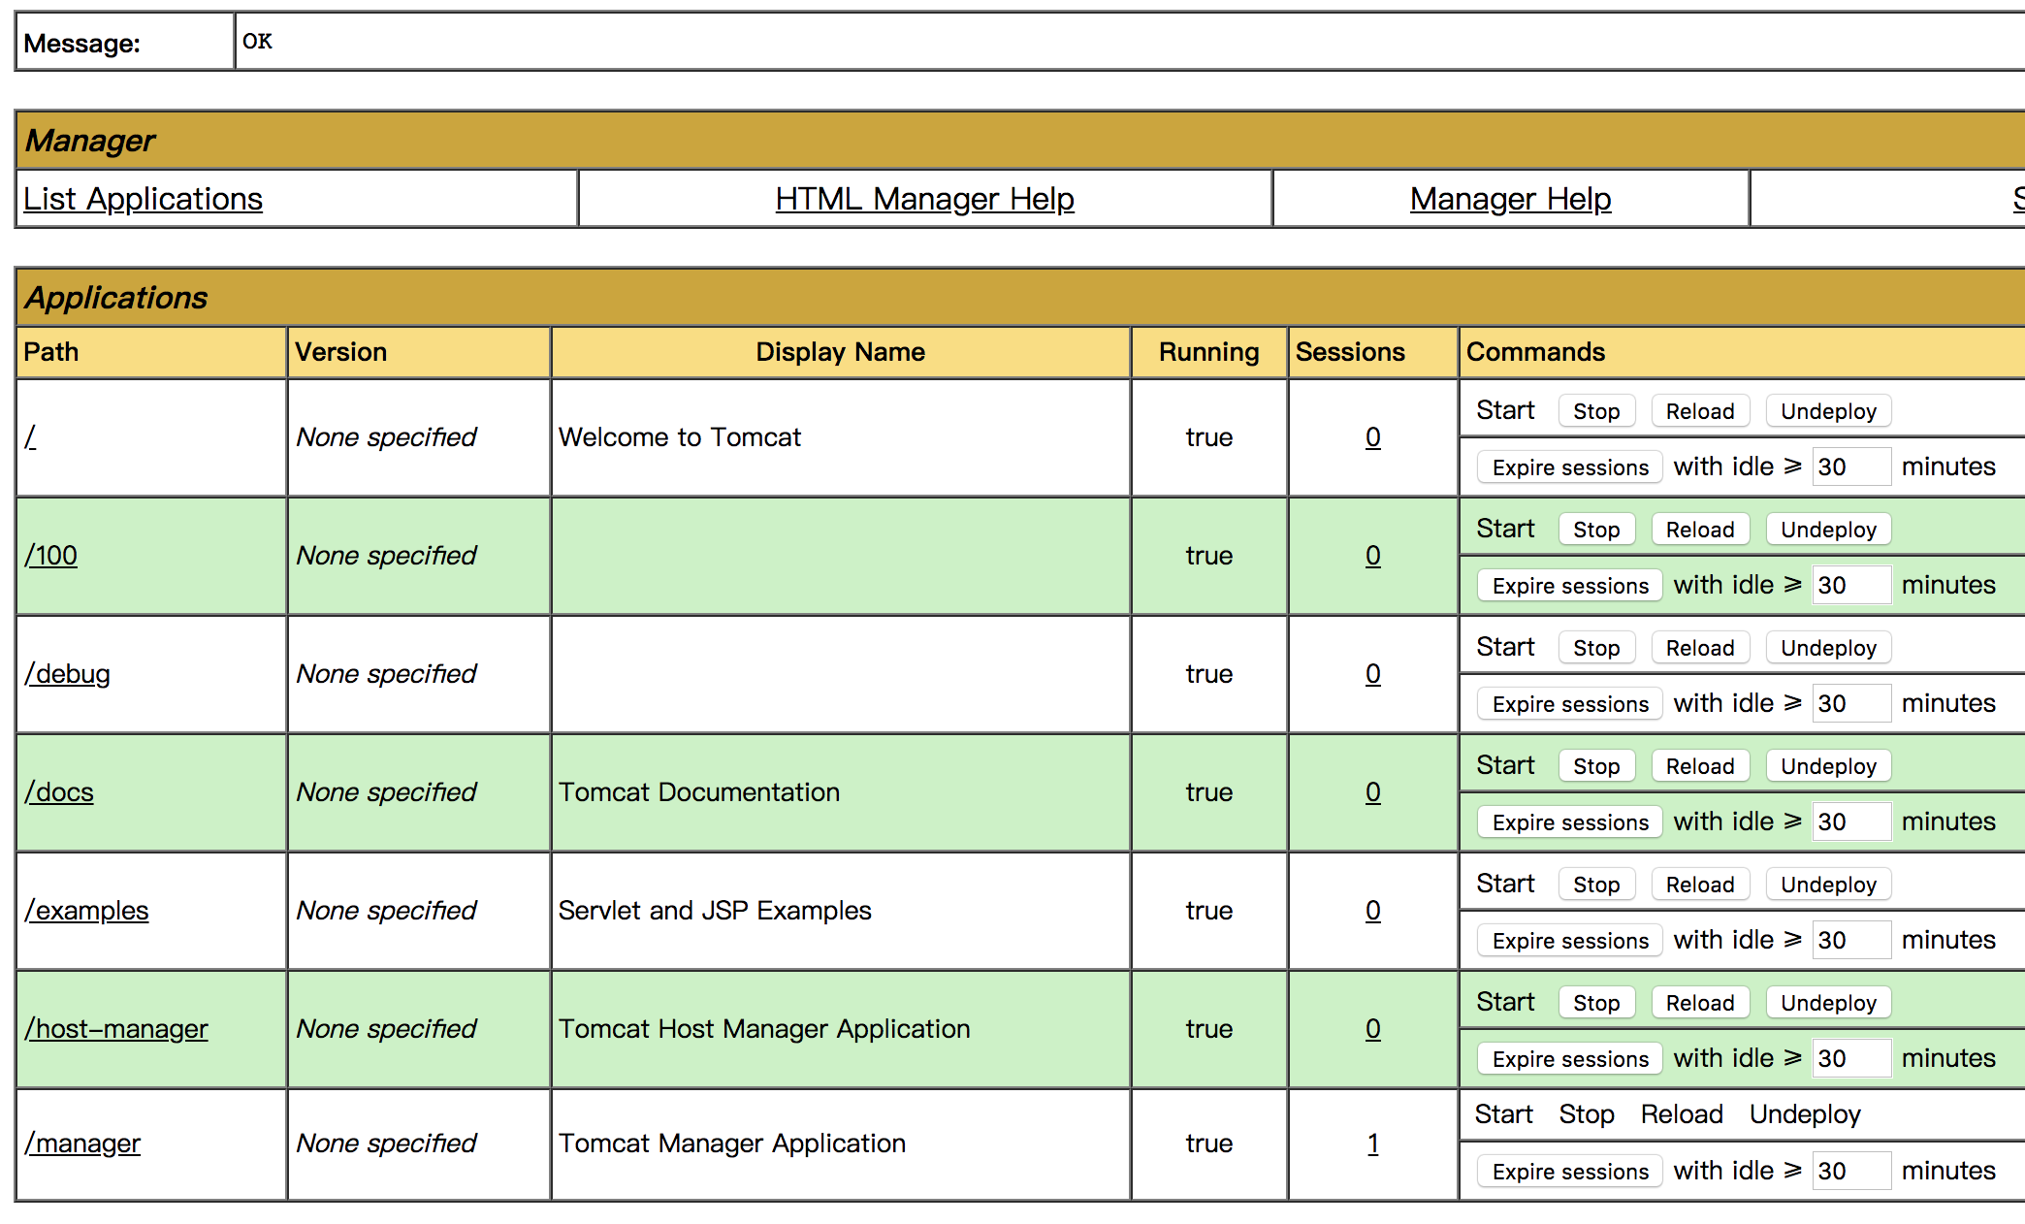Click sessions count for /100 row
The height and width of the screenshot is (1224, 2025).
click(x=1372, y=556)
